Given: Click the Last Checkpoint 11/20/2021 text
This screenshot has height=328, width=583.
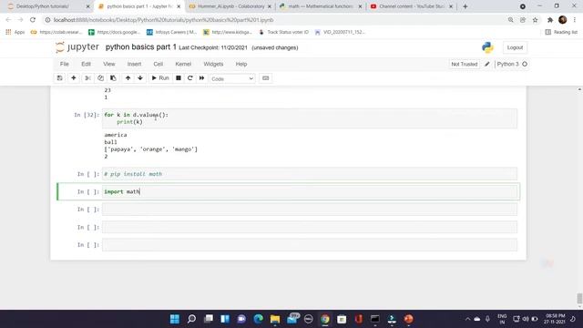Looking at the screenshot, I should [x=213, y=47].
